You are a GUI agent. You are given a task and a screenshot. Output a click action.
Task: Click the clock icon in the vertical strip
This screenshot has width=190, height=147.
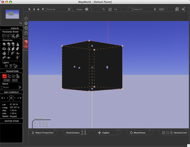pyautogui.click(x=26, y=19)
